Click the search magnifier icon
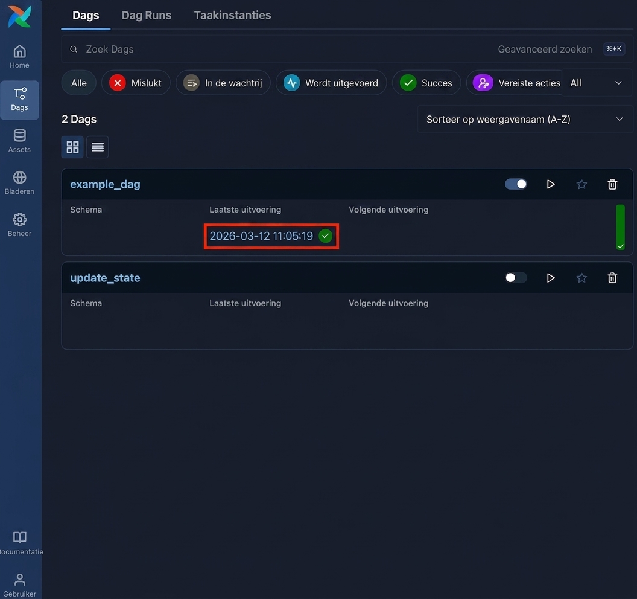The height and width of the screenshot is (599, 637). click(x=74, y=49)
